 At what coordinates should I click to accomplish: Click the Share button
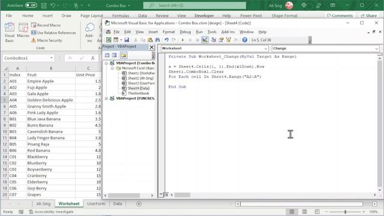tap(369, 16)
